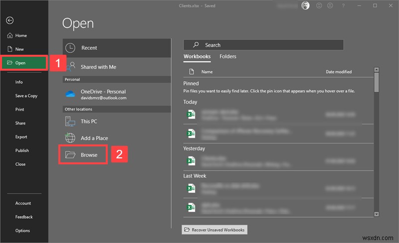Open the Save a Copy menu
This screenshot has height=243, width=399.
pyautogui.click(x=26, y=96)
